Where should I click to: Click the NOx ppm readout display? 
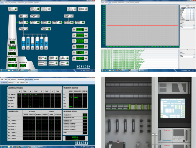tap(80, 53)
